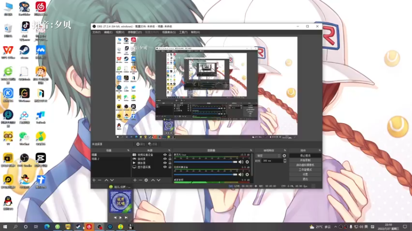Enable Studio Mode button
This screenshot has width=412, height=231.
pos(305,170)
